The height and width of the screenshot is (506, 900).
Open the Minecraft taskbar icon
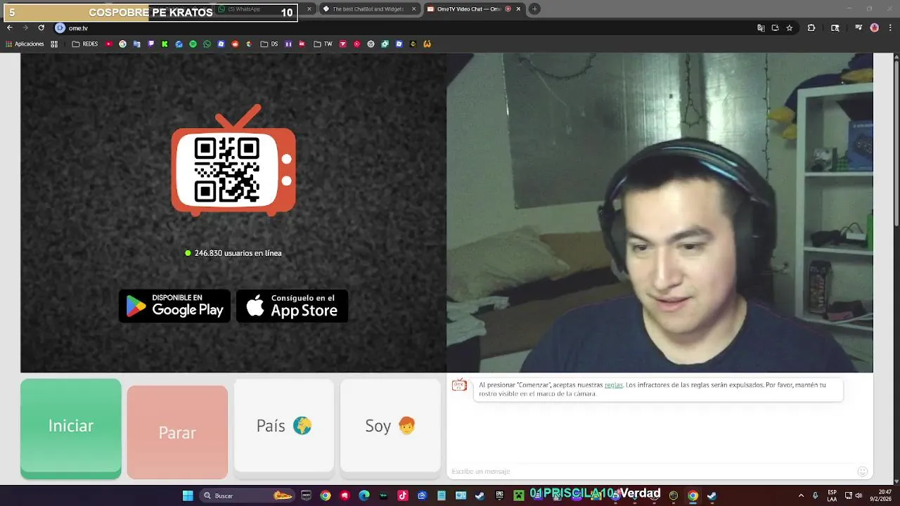coord(518,495)
